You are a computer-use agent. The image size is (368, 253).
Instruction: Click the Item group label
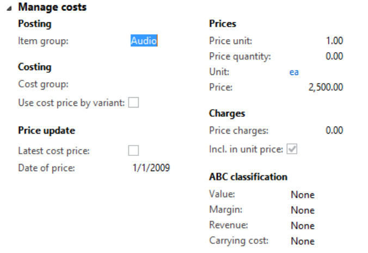pyautogui.click(x=44, y=41)
